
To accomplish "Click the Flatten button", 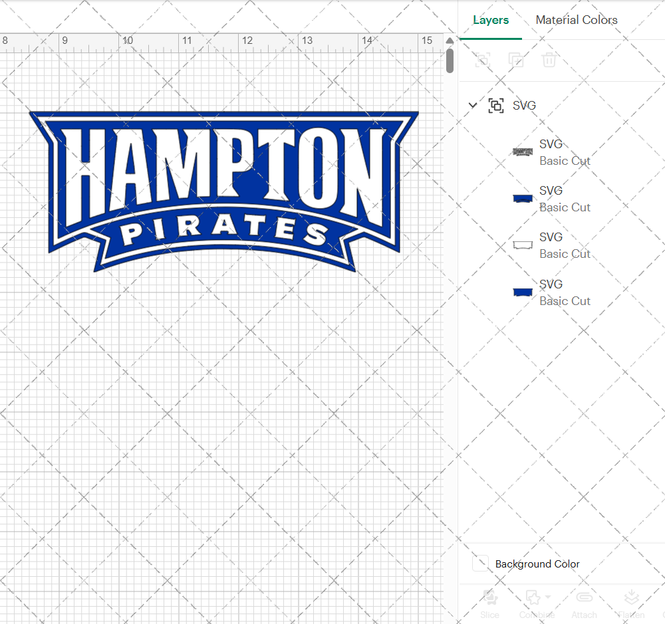I will click(x=631, y=603).
